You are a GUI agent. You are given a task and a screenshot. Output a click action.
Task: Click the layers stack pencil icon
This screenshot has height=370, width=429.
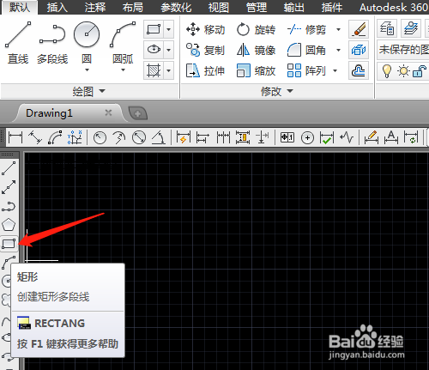coord(411,28)
